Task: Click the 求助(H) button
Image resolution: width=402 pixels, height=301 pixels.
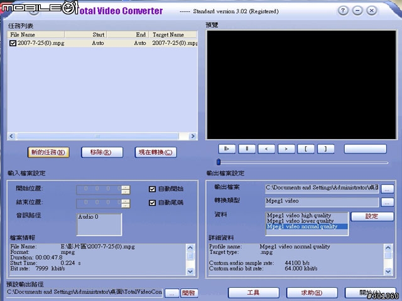Action: 312,293
